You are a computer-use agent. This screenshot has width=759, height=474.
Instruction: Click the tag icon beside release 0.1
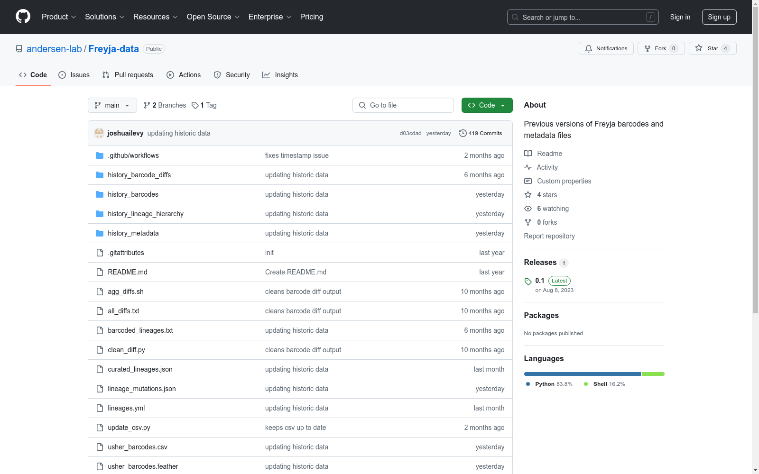[x=528, y=282]
